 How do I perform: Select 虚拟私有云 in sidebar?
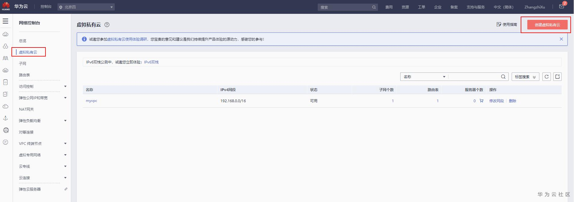28,52
